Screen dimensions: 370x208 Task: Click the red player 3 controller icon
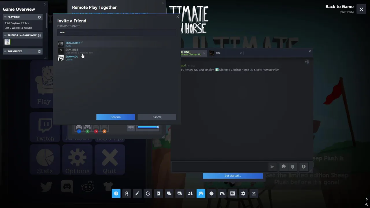click(96, 129)
